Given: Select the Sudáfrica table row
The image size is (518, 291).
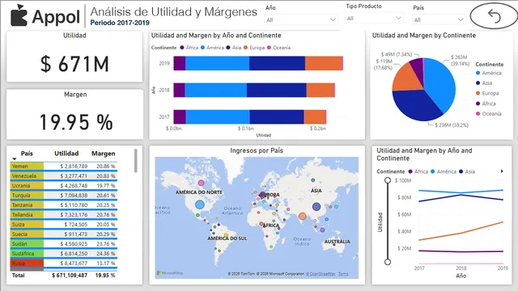Looking at the screenshot, I should click(64, 253).
